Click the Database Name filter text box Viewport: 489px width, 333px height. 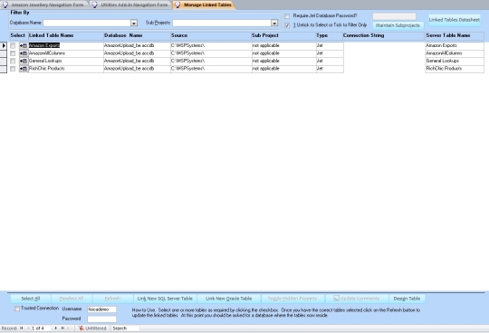pos(87,23)
